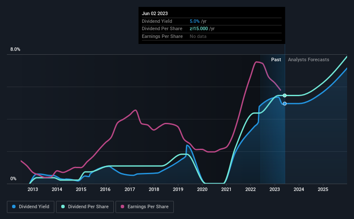Click the 2022 x-axis label
This screenshot has width=354, height=219.
tap(251, 189)
